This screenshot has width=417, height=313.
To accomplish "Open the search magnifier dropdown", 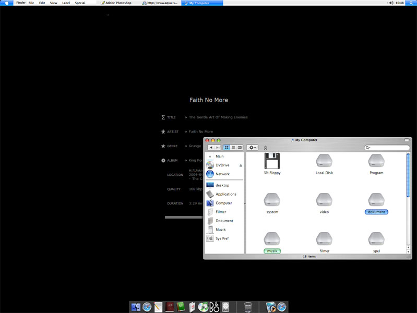I will click(368, 148).
